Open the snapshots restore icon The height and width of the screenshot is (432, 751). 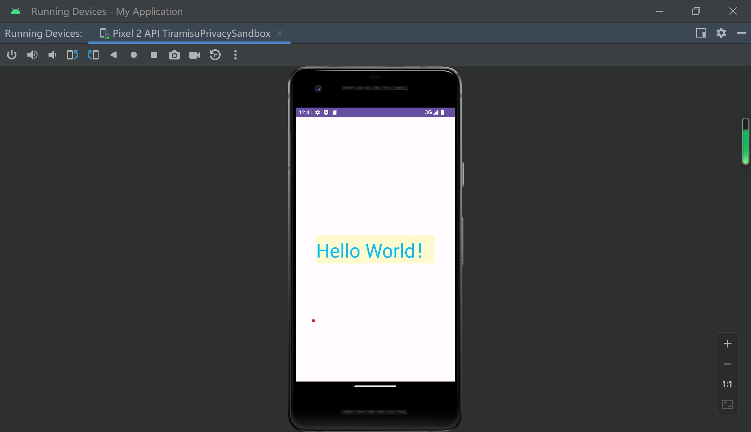(215, 55)
